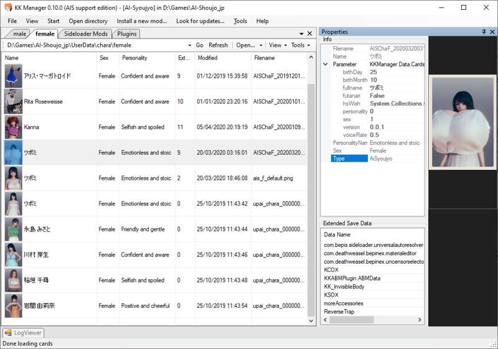Open the tab list dropdown arrow
Image resolution: width=498 pixels, height=349 pixels.
tap(301, 34)
